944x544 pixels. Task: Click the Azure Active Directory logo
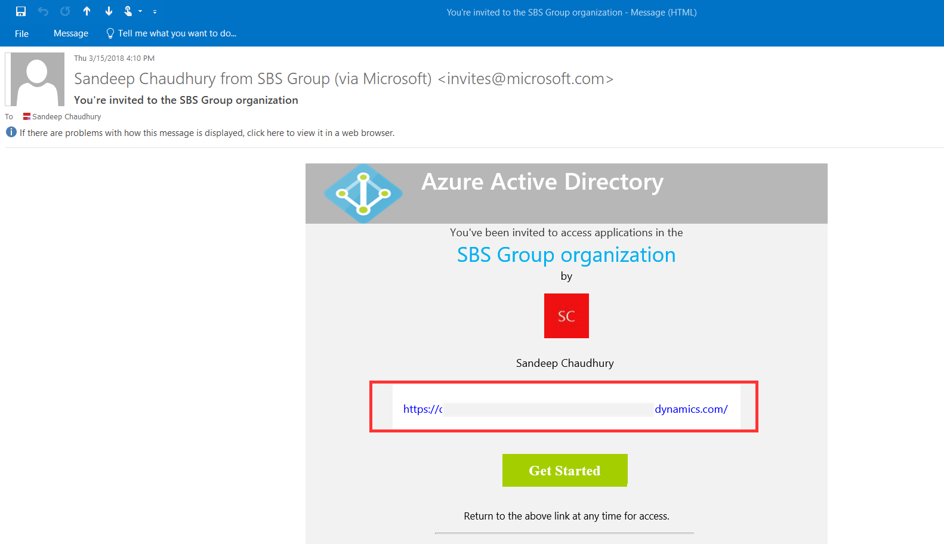(x=363, y=194)
